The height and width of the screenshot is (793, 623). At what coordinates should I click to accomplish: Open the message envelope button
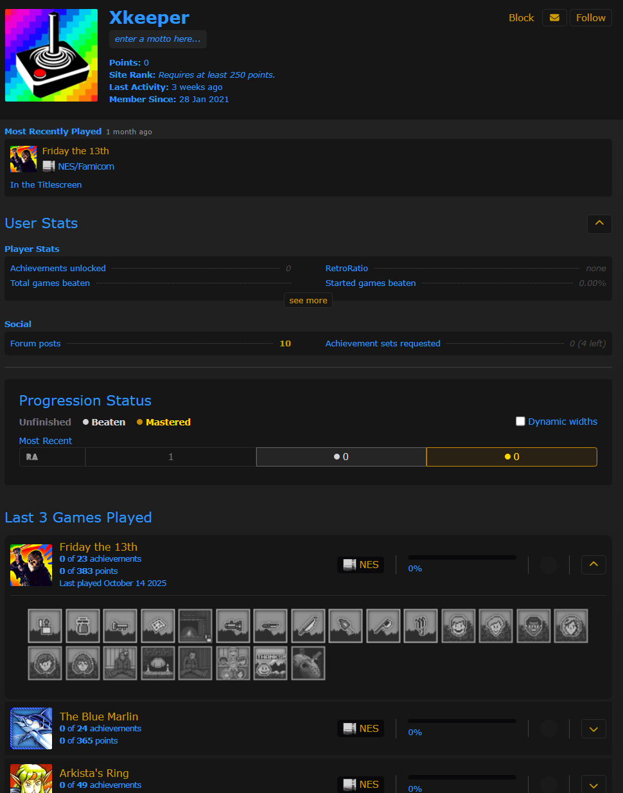pos(554,18)
